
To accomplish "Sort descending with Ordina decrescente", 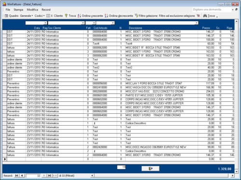I will [119, 16].
